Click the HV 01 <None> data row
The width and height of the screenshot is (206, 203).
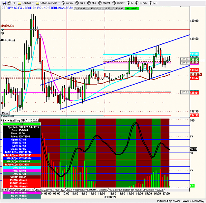click(x=21, y=196)
